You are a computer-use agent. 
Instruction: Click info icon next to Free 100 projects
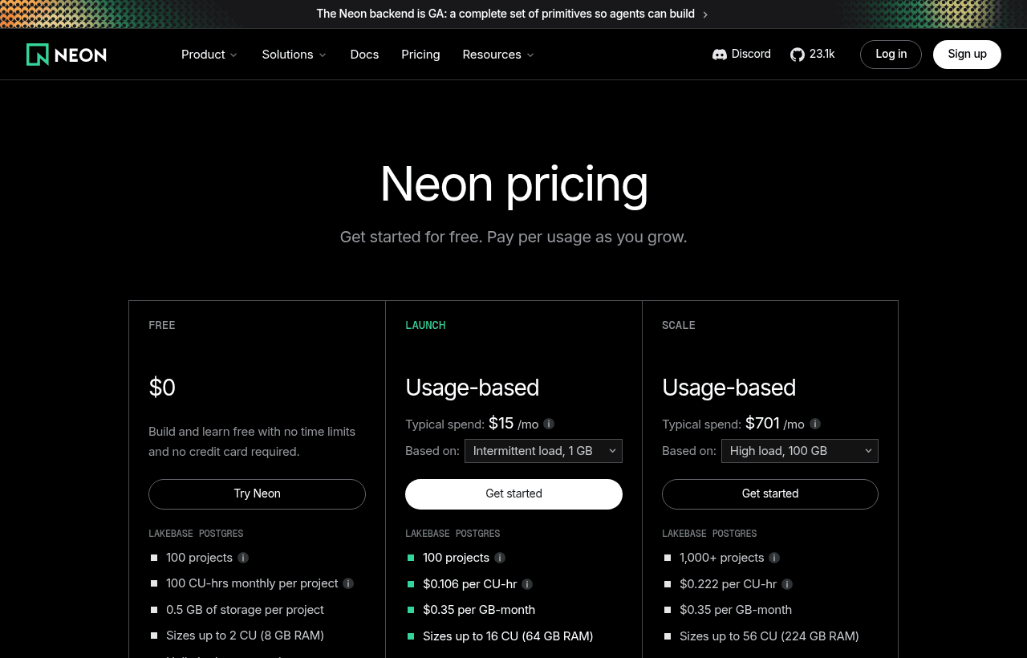click(243, 558)
